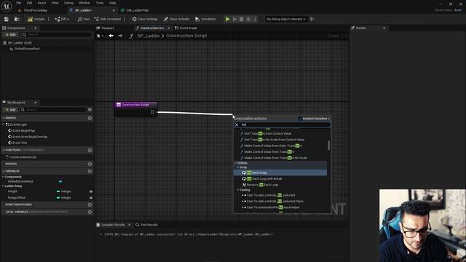Click the frame skip playback icon

click(x=234, y=19)
